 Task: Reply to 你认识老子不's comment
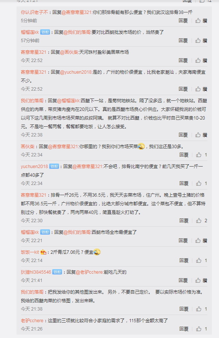pos(183,21)
